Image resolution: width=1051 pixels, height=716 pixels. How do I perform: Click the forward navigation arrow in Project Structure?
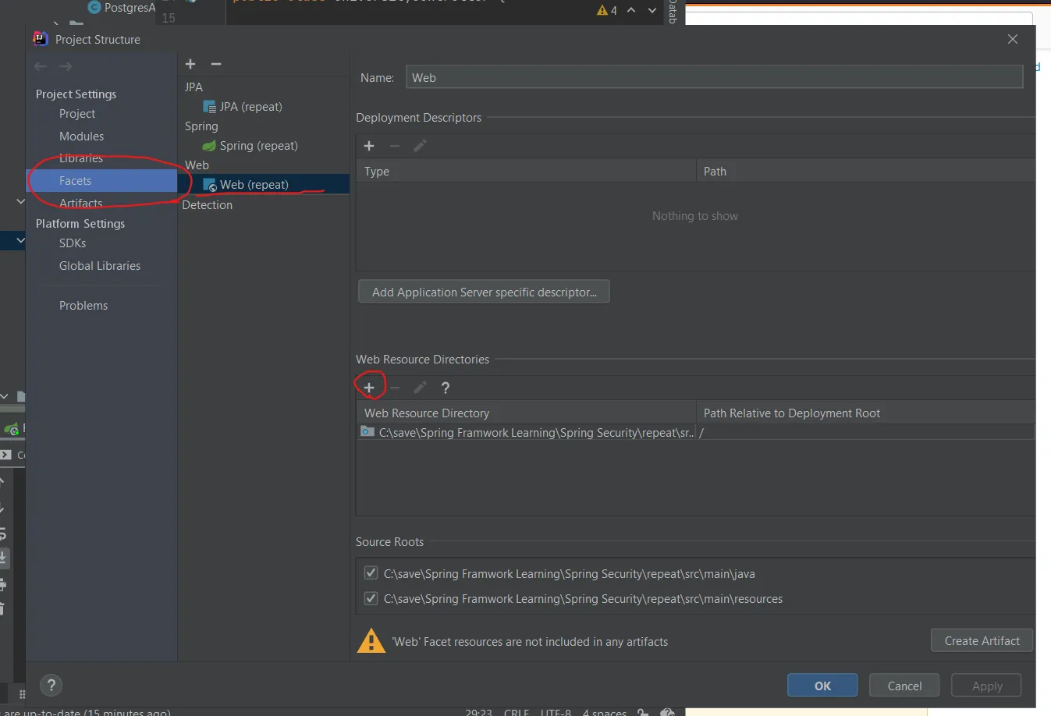[66, 66]
